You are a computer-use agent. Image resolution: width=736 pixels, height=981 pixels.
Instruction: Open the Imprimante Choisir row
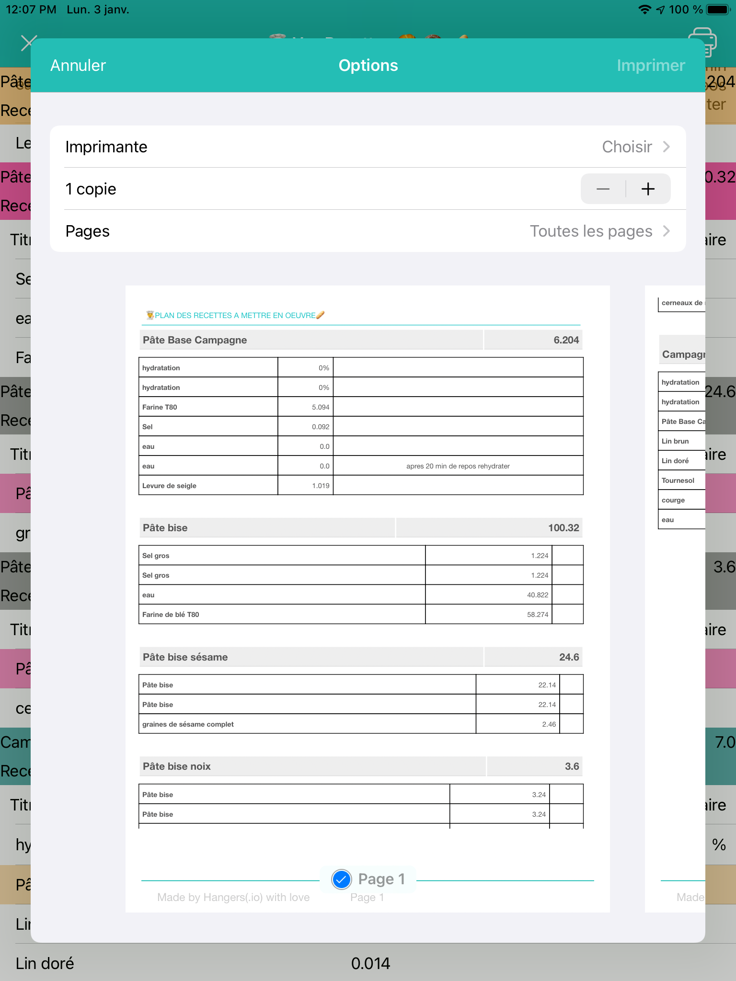(x=368, y=147)
